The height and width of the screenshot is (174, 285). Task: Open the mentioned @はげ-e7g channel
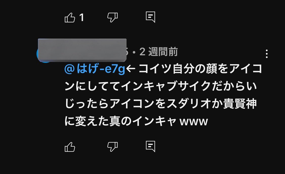95,69
